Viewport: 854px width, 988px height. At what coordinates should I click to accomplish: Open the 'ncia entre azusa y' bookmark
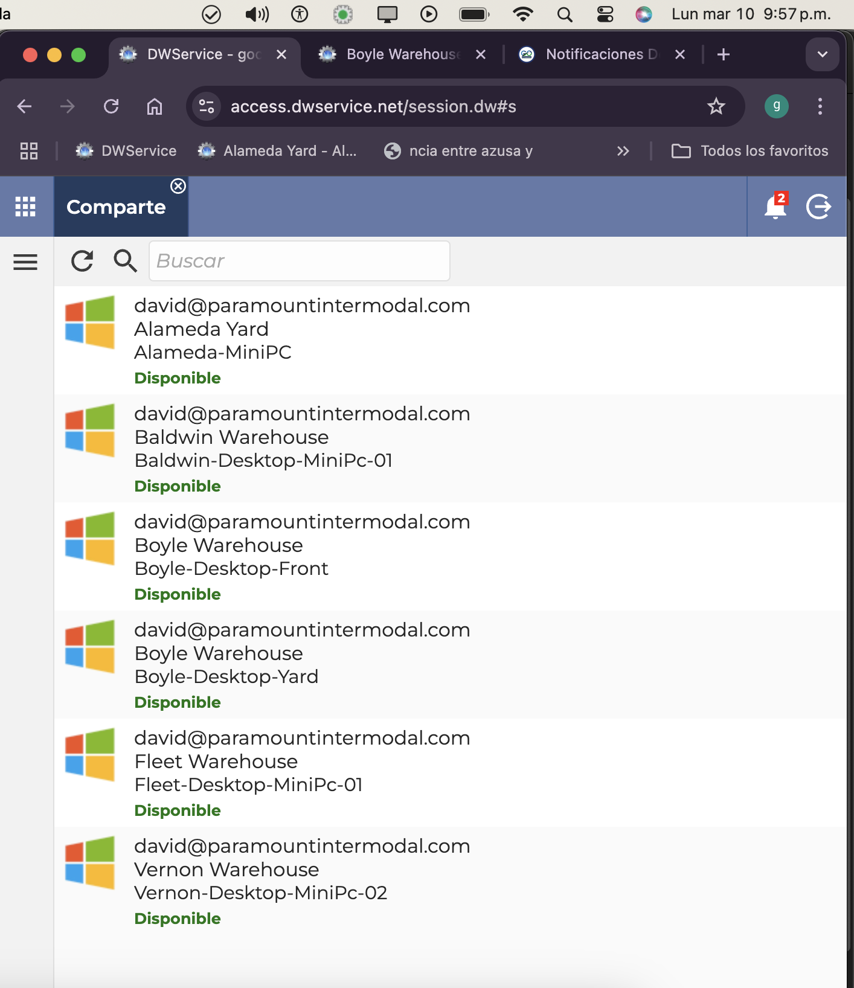(458, 151)
